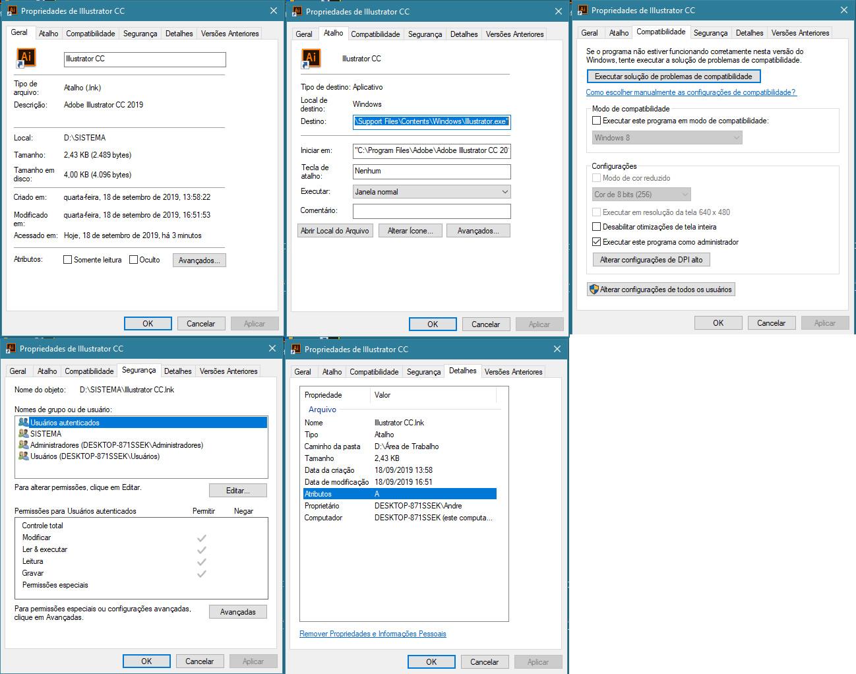Click OK in the Detalhes window
Image resolution: width=856 pixels, height=674 pixels.
[431, 662]
